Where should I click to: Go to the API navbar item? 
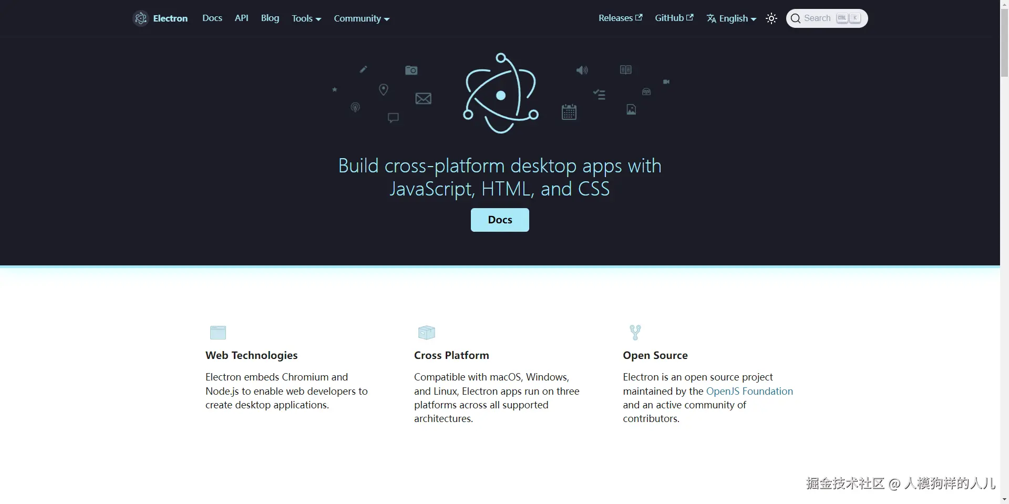coord(241,18)
